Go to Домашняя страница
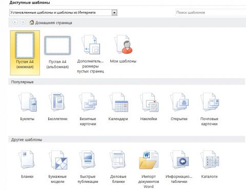This screenshot has width=246, height=190. click(51, 23)
